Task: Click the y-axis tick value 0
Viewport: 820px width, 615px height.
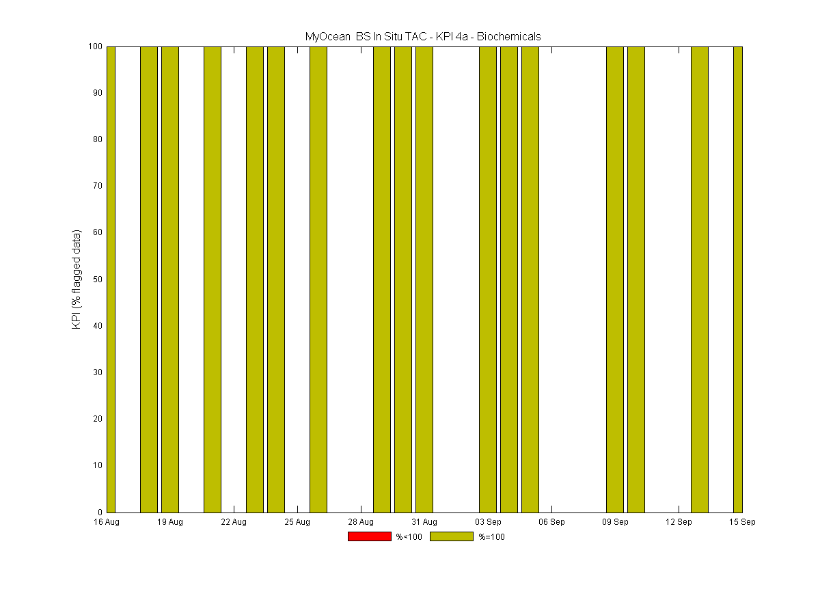Action: click(100, 512)
